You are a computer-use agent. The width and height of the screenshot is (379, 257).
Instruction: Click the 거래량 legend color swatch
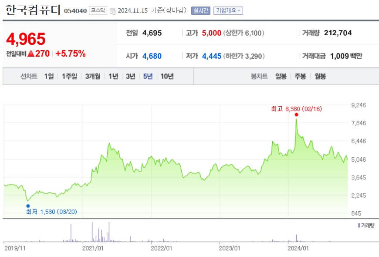coord(359,225)
